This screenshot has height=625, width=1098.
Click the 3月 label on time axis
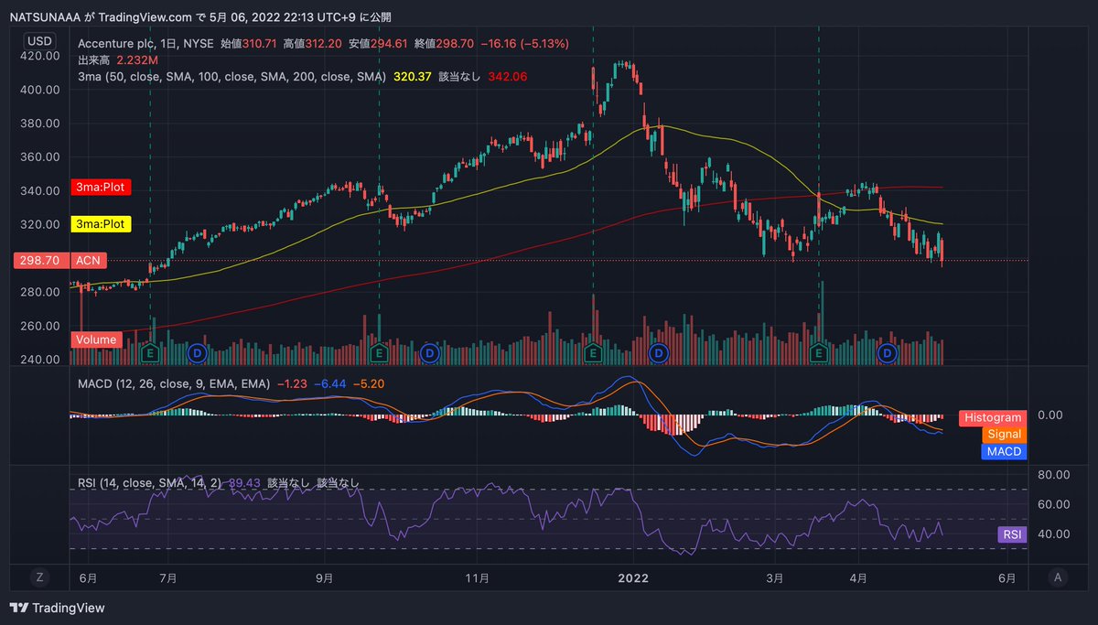pyautogui.click(x=775, y=577)
